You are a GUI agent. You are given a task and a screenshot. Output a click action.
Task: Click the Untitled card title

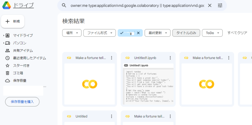tap(82, 116)
